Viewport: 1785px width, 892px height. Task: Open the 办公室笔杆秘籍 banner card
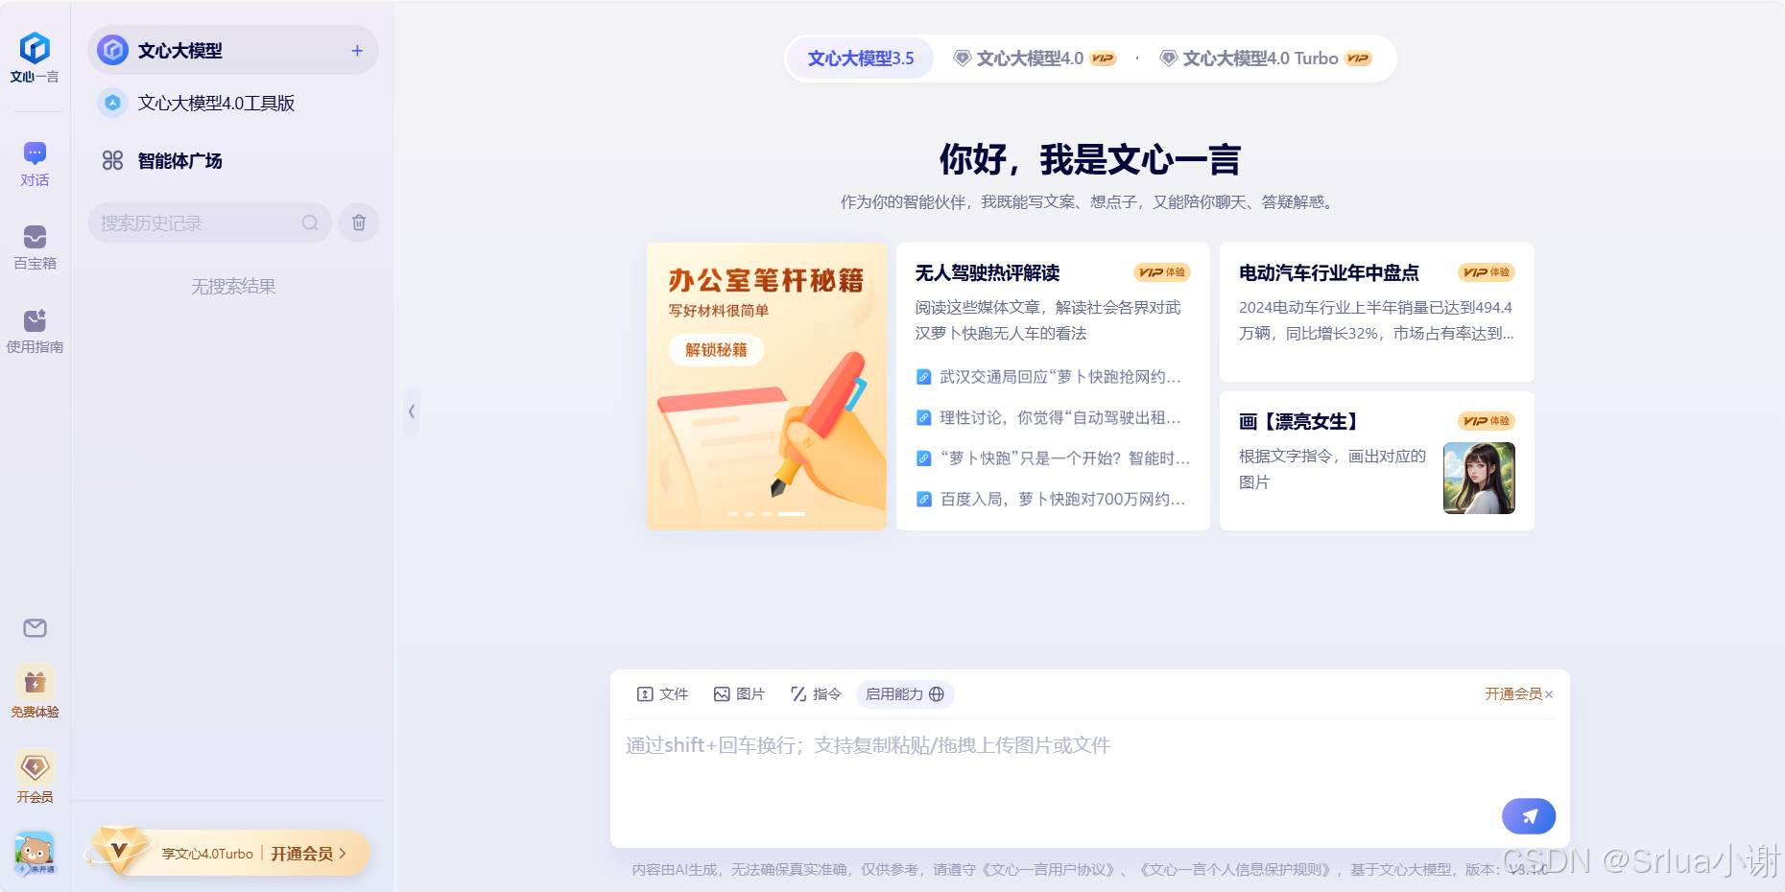(767, 387)
